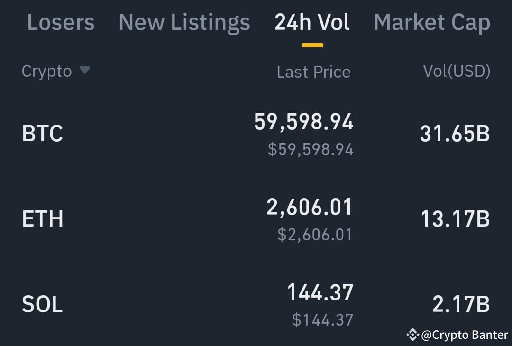Click ETH's last price 2,606.01
Viewport: 512px width, 346px height.
point(309,207)
